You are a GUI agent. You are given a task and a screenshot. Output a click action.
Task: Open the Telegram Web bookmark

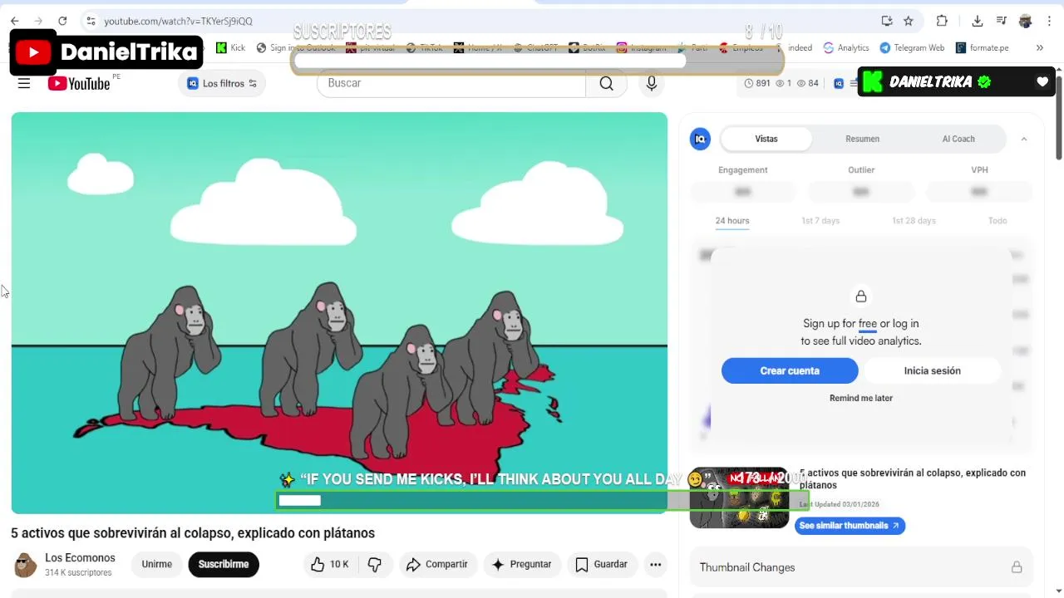(911, 47)
